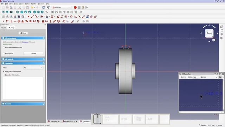Apply the angle constraint

click(64, 21)
